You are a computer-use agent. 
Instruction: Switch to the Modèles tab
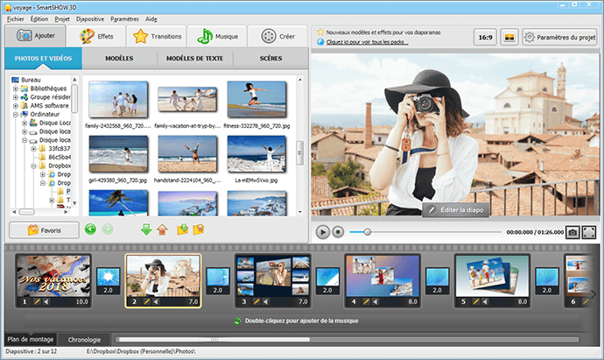pyautogui.click(x=119, y=58)
